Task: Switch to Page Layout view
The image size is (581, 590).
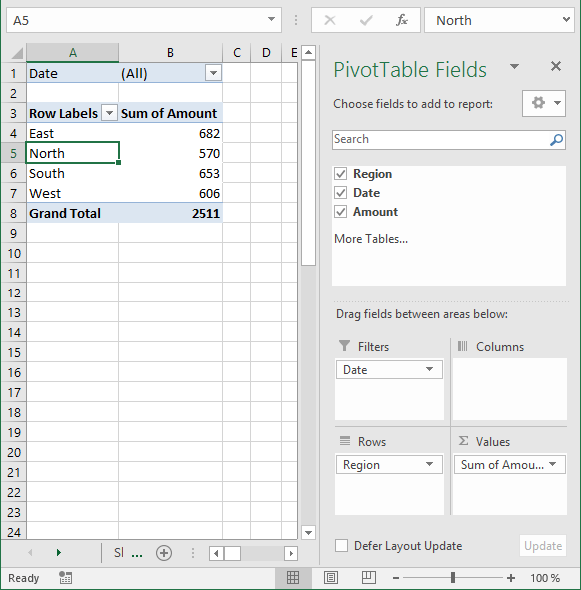Action: pyautogui.click(x=331, y=578)
